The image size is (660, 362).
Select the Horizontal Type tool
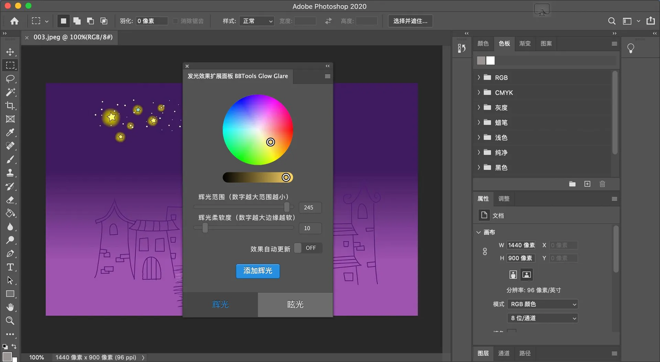point(10,267)
